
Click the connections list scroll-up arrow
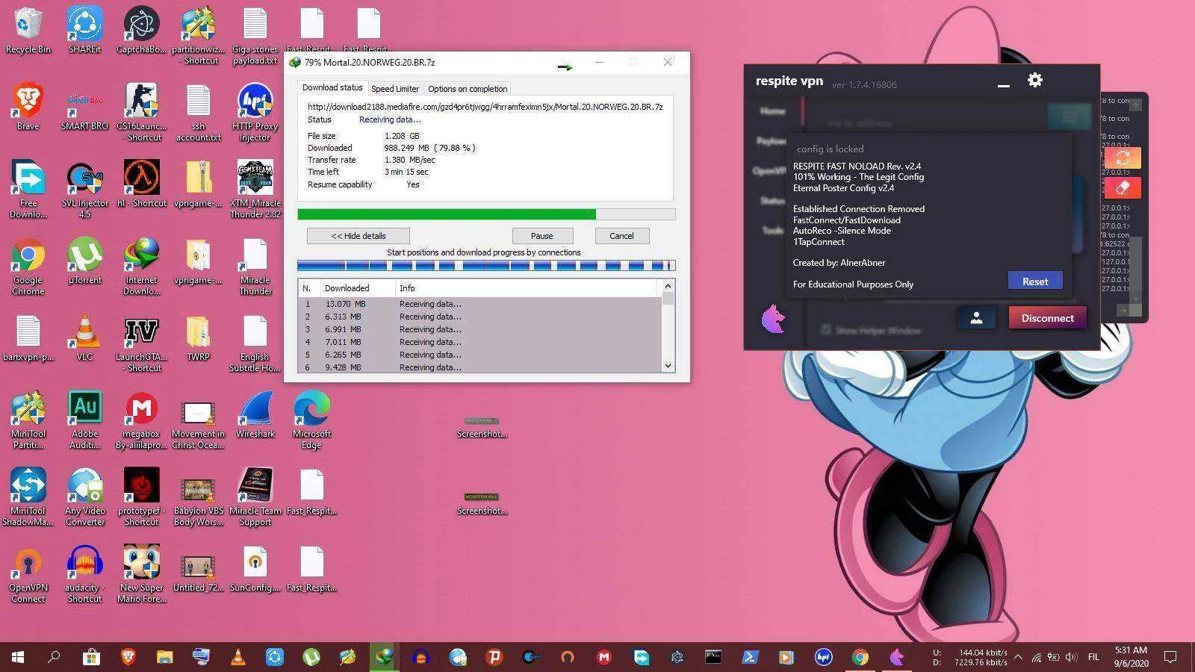click(668, 286)
